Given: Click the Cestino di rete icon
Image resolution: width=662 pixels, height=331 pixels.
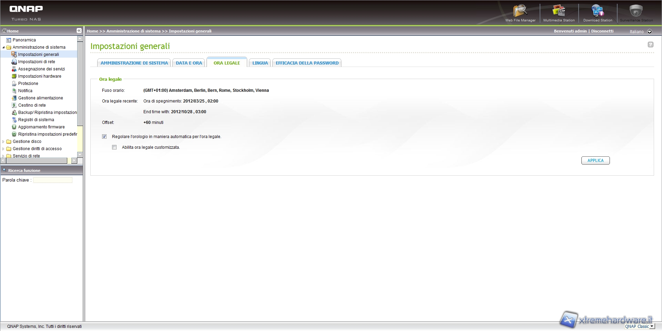Looking at the screenshot, I should (14, 105).
